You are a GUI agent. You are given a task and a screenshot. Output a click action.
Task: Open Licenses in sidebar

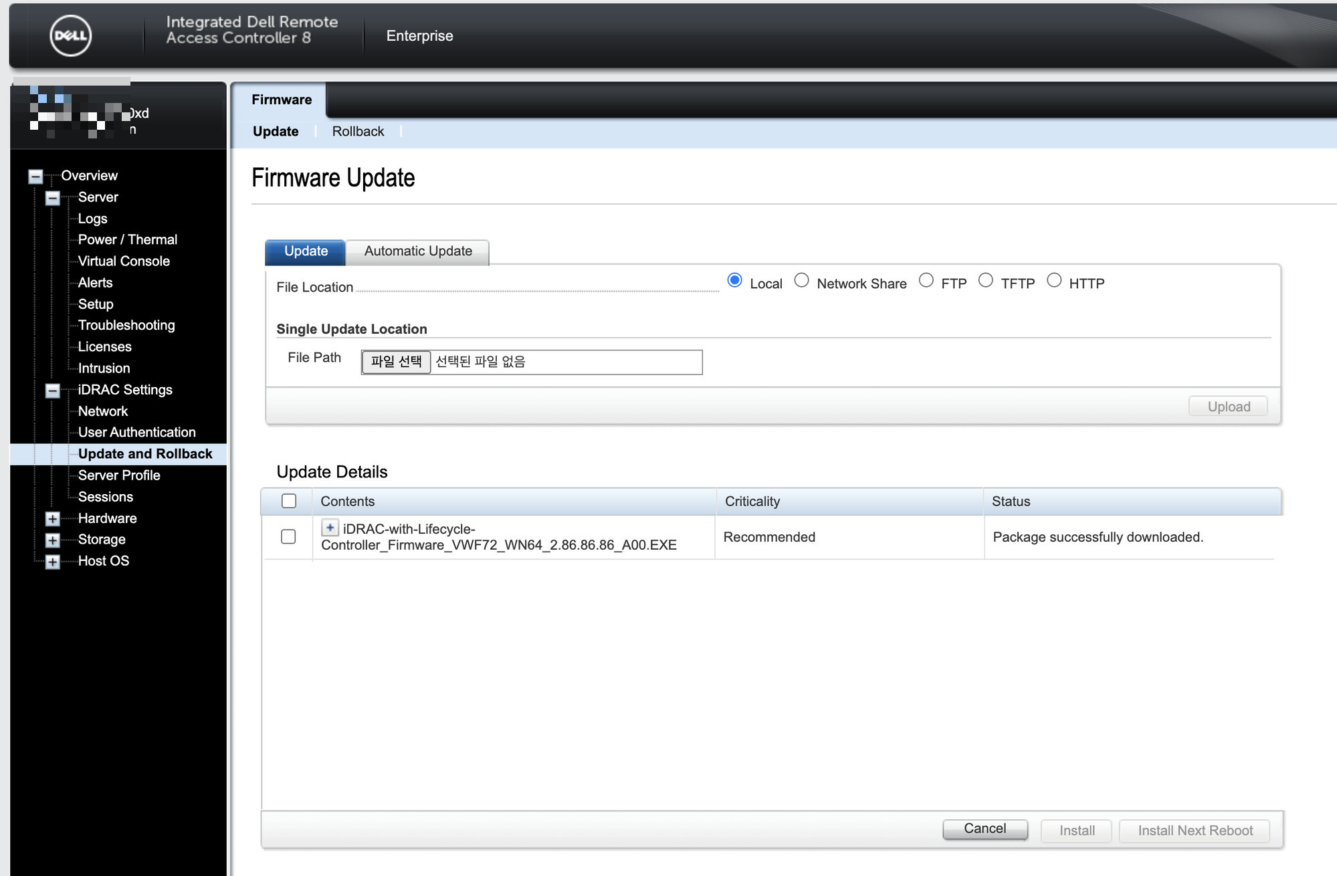pos(104,347)
